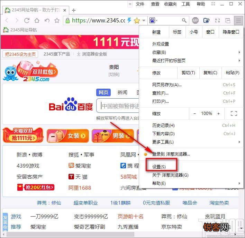The image size is (245, 238).
Task: Open 关于 洋葱浏览器(G) entry
Action: 191,175
